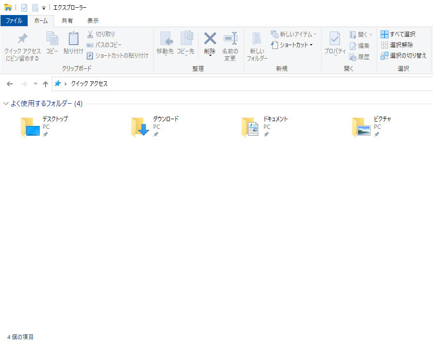Open the Shortcut (ショートカット) dropdown menu

pyautogui.click(x=292, y=45)
